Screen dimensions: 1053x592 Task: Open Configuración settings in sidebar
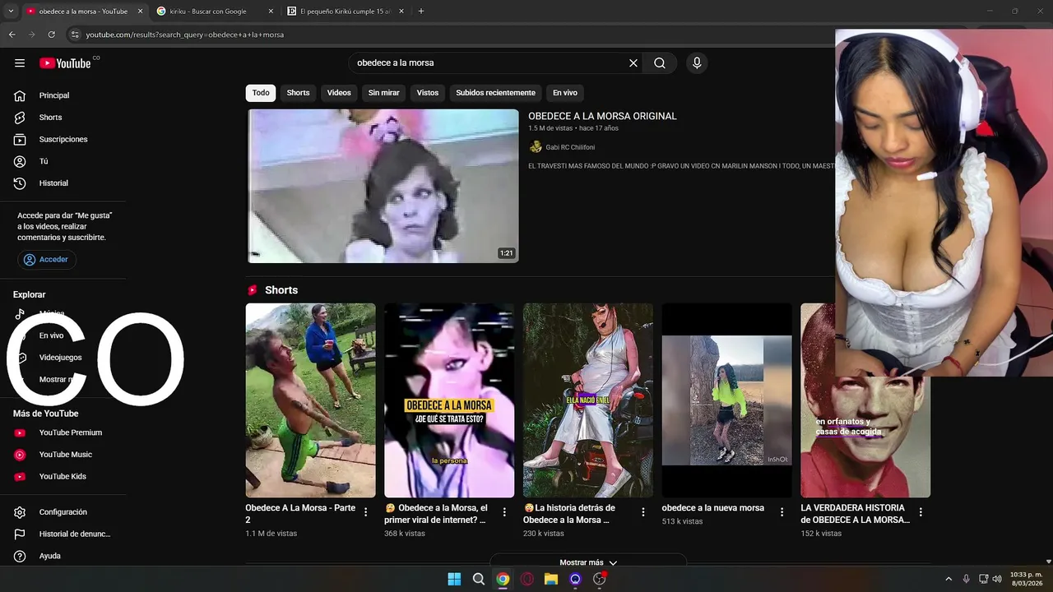[63, 512]
